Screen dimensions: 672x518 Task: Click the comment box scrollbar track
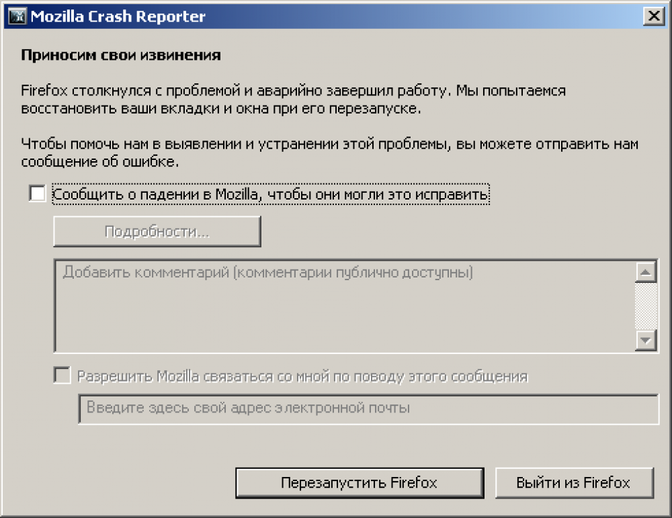[646, 306]
